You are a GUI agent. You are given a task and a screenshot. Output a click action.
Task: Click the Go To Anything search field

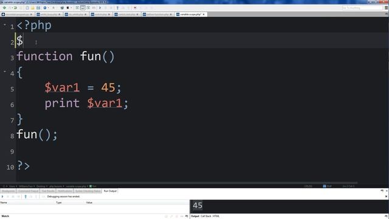[362, 8]
